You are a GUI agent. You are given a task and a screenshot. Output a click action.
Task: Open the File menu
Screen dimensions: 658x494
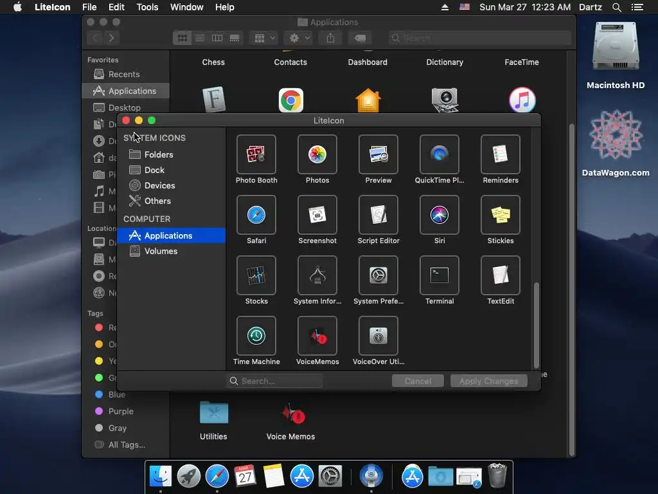tap(89, 7)
